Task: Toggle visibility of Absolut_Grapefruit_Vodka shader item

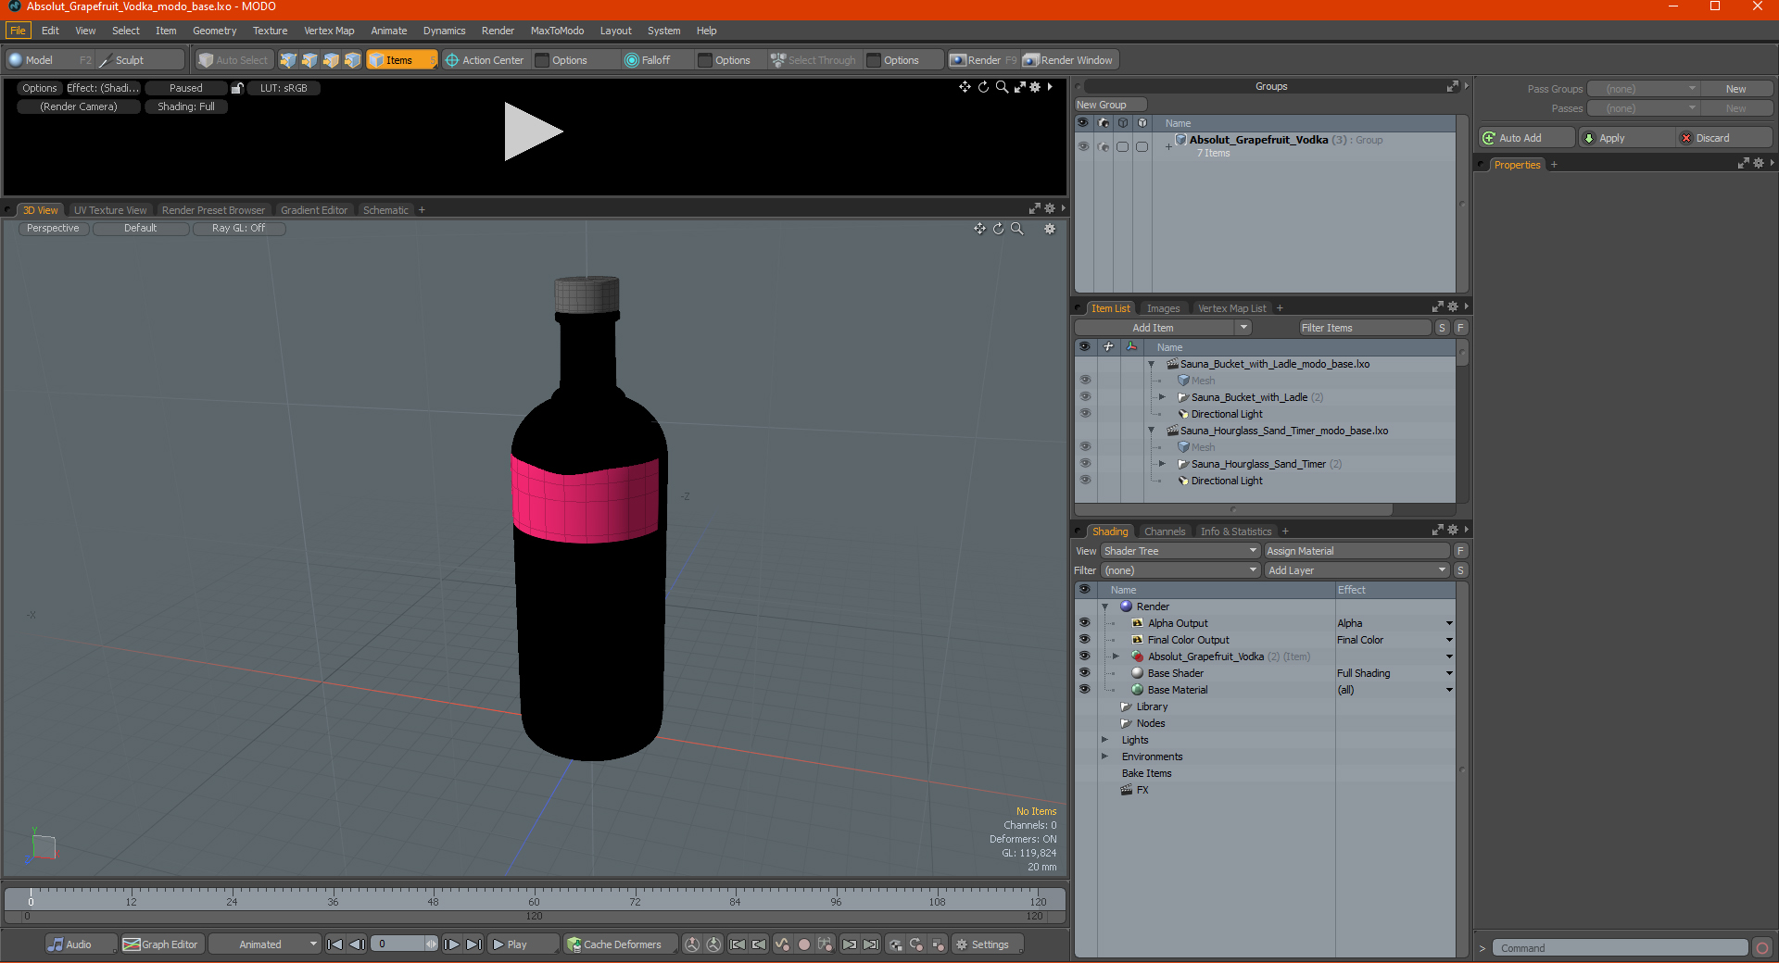Action: tap(1084, 657)
